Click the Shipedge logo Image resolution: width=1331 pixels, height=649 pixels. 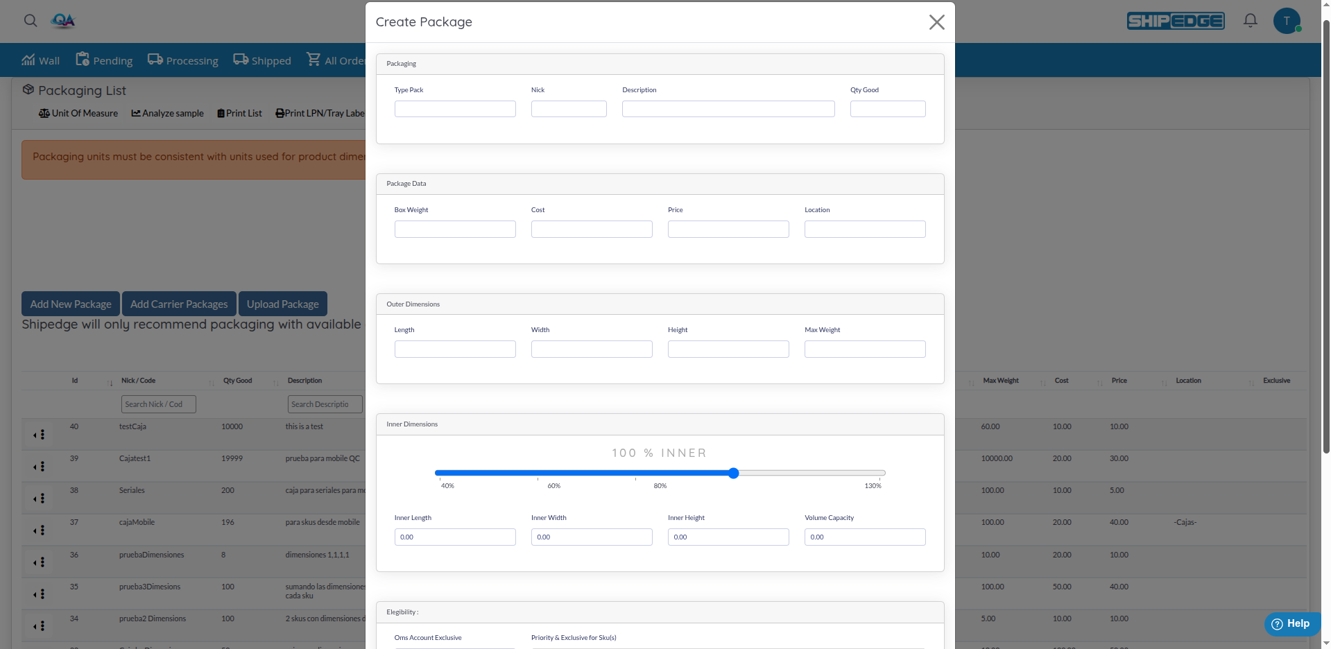(1175, 21)
